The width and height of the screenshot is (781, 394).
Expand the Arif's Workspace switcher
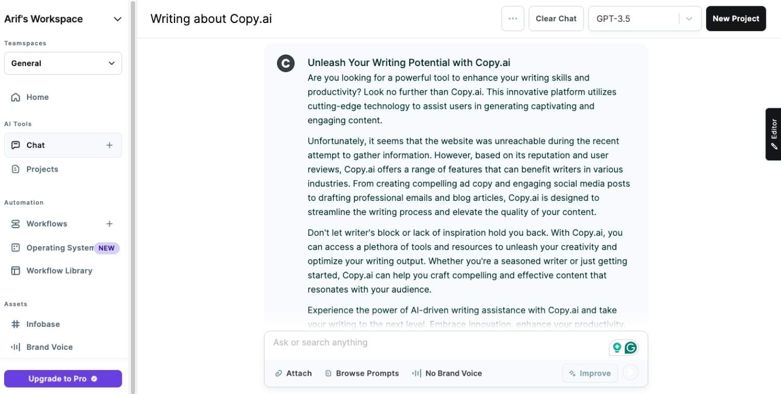117,19
